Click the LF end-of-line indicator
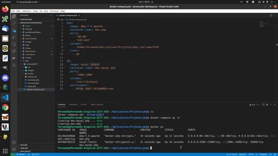 coord(256,154)
